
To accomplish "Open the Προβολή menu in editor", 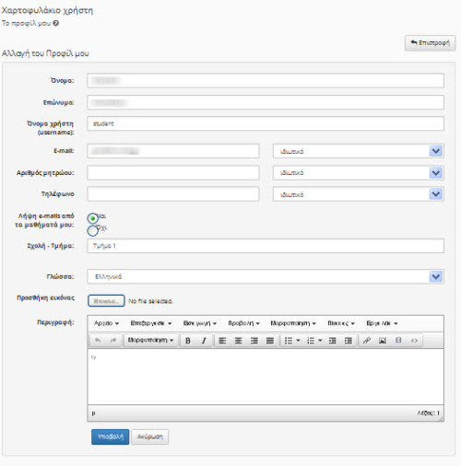I will tap(243, 323).
